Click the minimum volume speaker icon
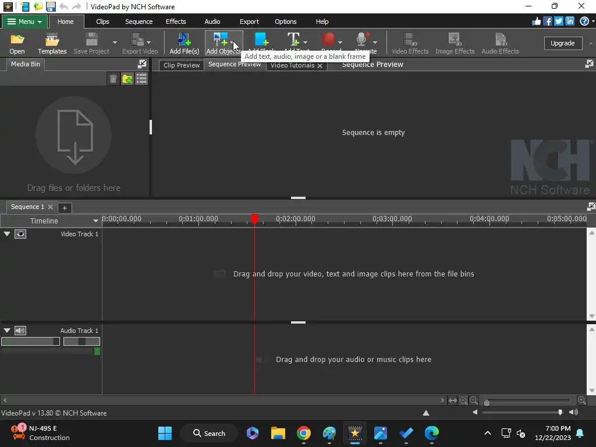Viewport: 596px width, 447px height. (475, 413)
